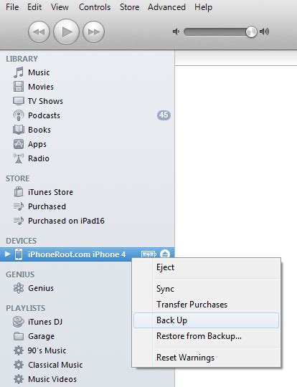
Task: Open the Movies library icon
Action: point(19,87)
